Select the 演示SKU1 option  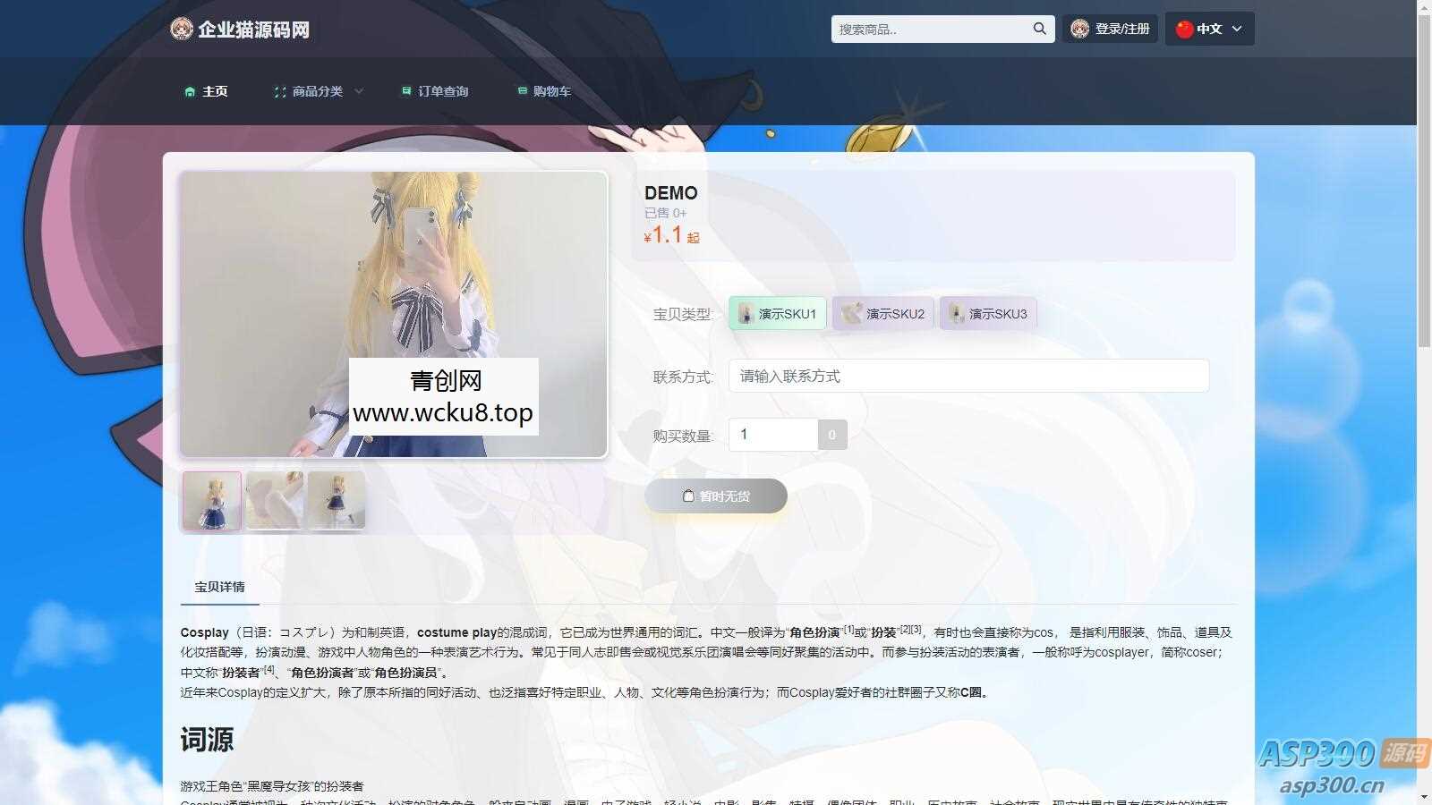point(777,313)
